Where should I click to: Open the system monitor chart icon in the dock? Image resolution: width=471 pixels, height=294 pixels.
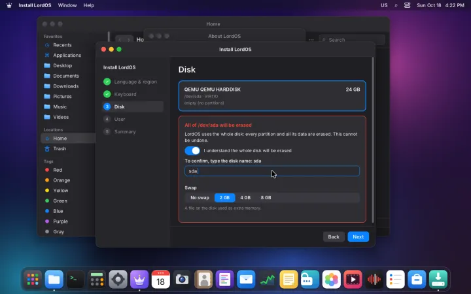point(268,280)
